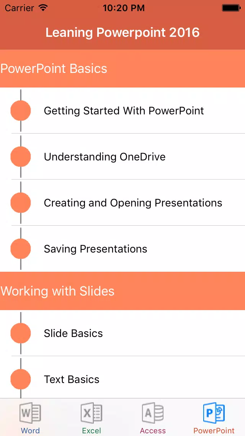Open Saving Presentations lesson
The width and height of the screenshot is (245, 436).
click(x=122, y=249)
